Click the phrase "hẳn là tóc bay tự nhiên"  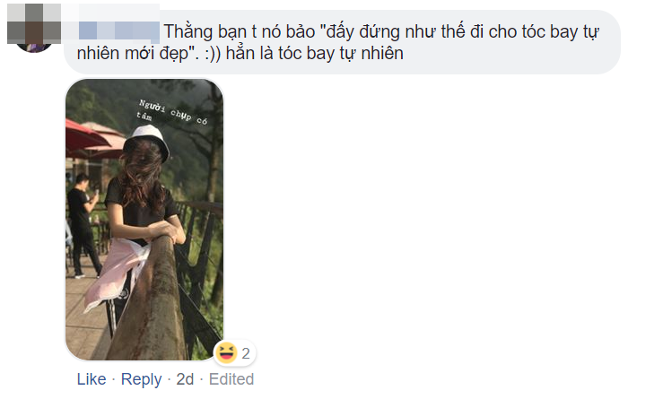coord(315,54)
